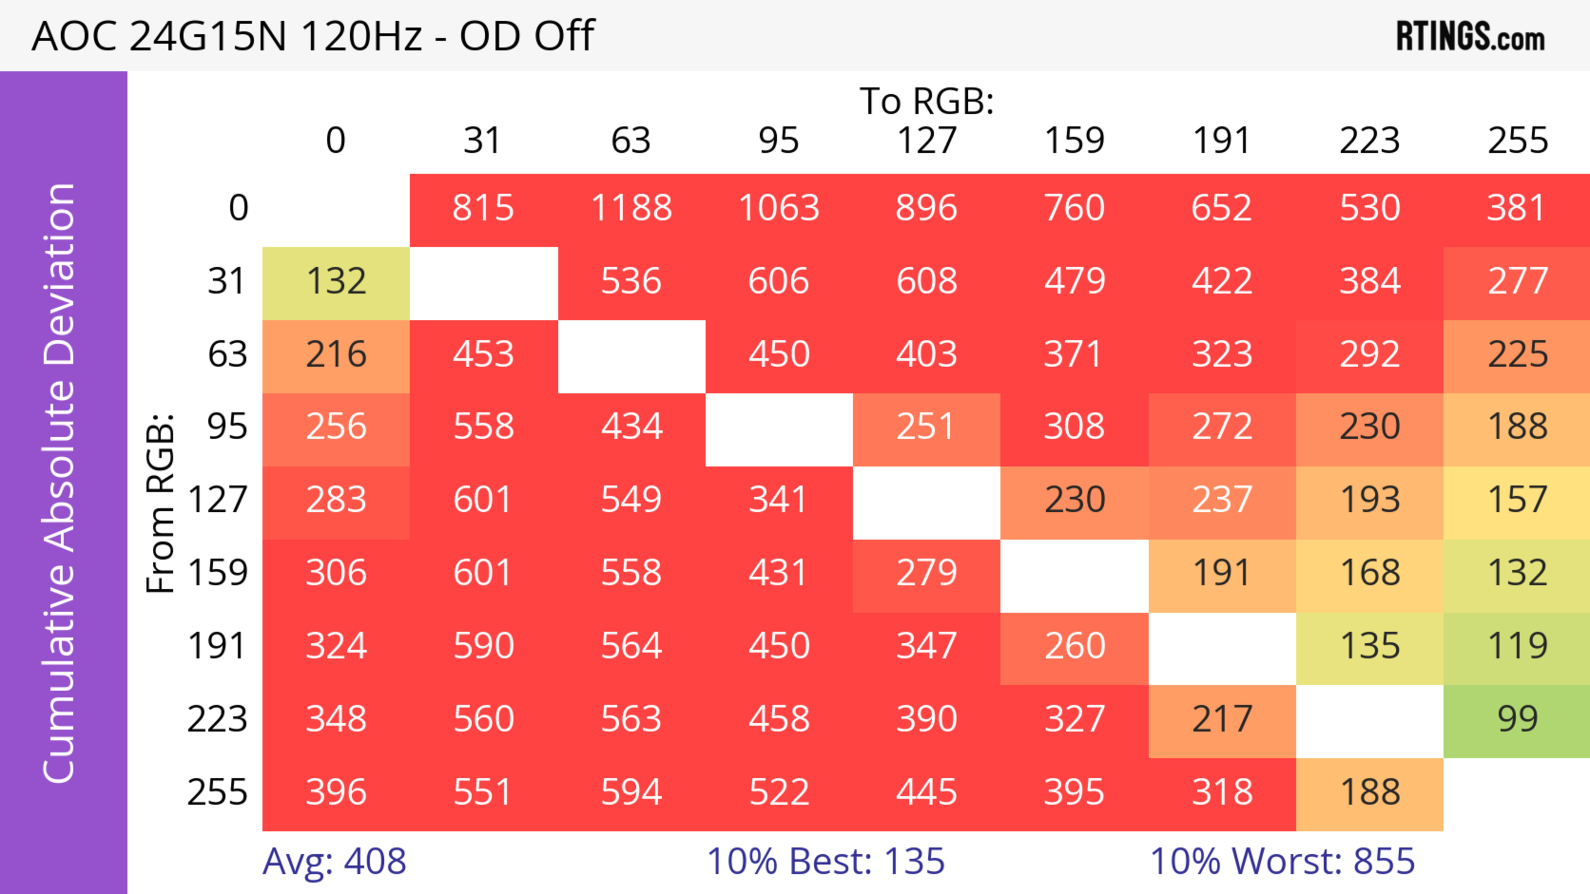This screenshot has width=1590, height=894.
Task: Click the cell with value 594
Action: coord(631,793)
